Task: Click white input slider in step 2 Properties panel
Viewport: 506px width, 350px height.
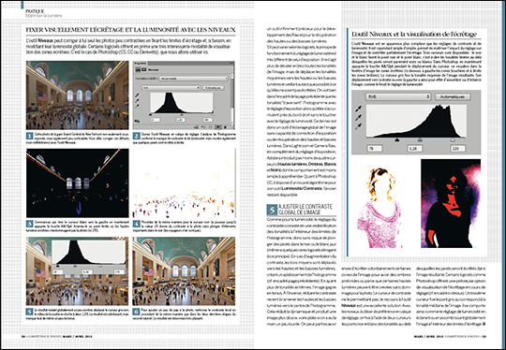Action: click(x=213, y=114)
